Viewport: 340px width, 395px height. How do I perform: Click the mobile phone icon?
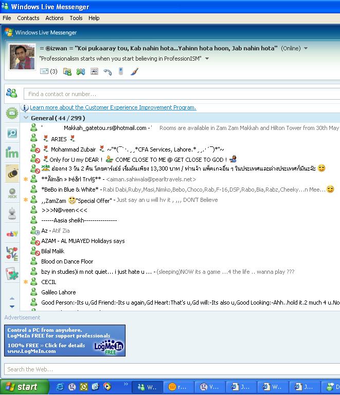[121, 71]
